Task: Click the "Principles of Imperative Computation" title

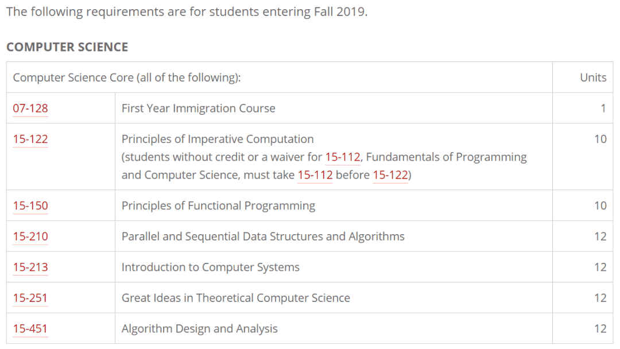Action: [218, 139]
